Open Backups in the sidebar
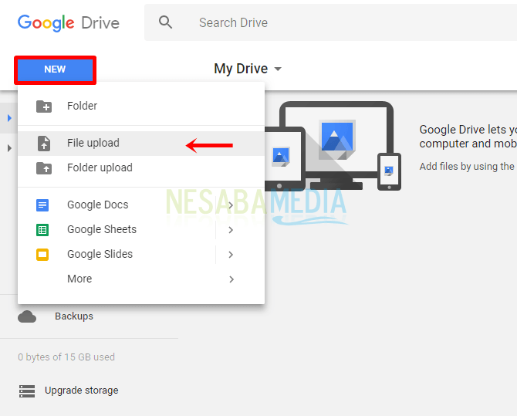517x416 pixels. click(x=74, y=316)
